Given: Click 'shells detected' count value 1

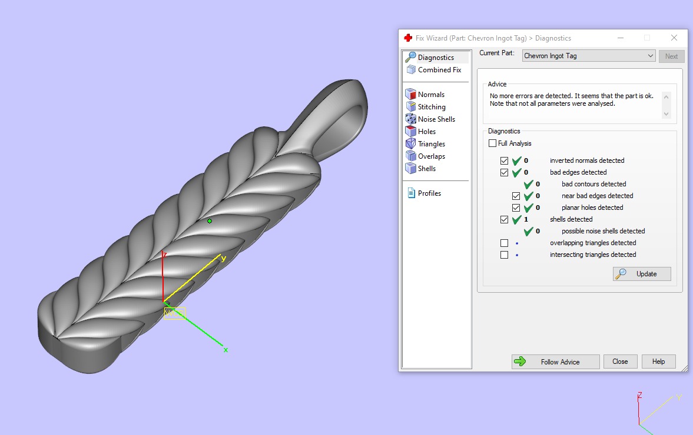Looking at the screenshot, I should 526,219.
